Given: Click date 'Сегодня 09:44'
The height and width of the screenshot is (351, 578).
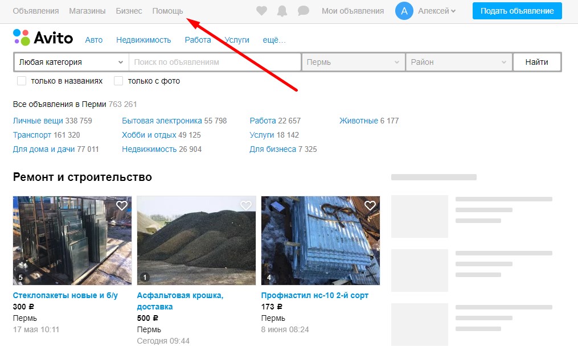Looking at the screenshot, I should (x=163, y=341).
